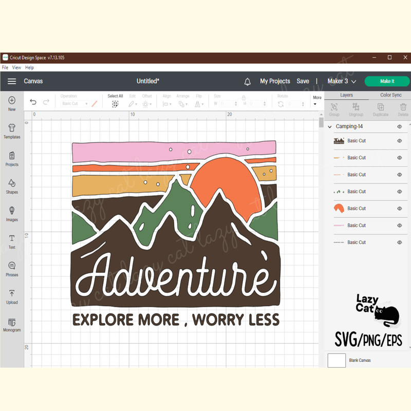Toggle visibility of the Camping-14 group
Viewport: 411px width, 411px height.
click(400, 126)
